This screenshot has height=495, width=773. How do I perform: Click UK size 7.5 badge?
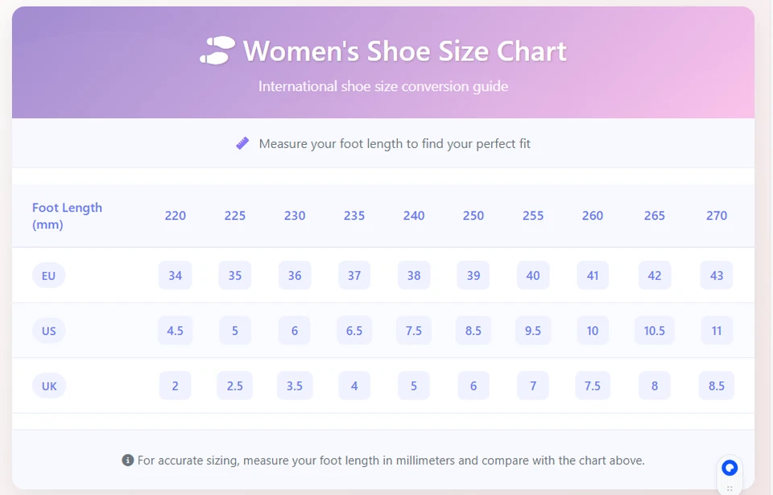click(593, 386)
